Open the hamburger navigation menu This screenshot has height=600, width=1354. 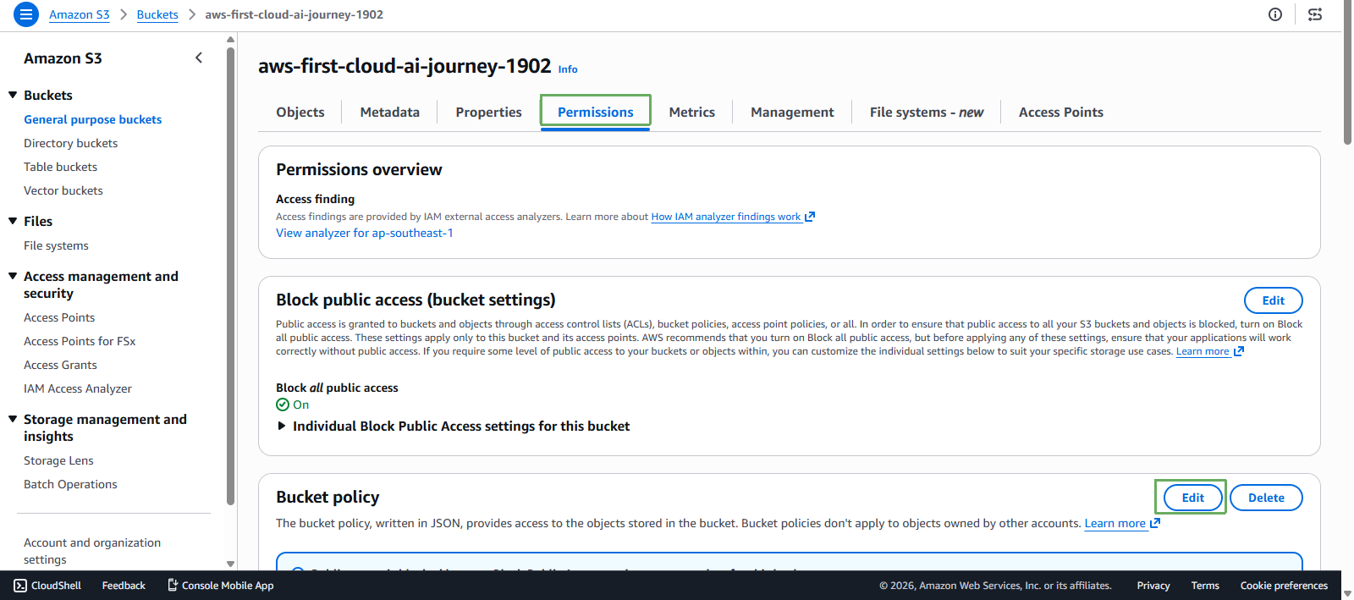tap(26, 14)
